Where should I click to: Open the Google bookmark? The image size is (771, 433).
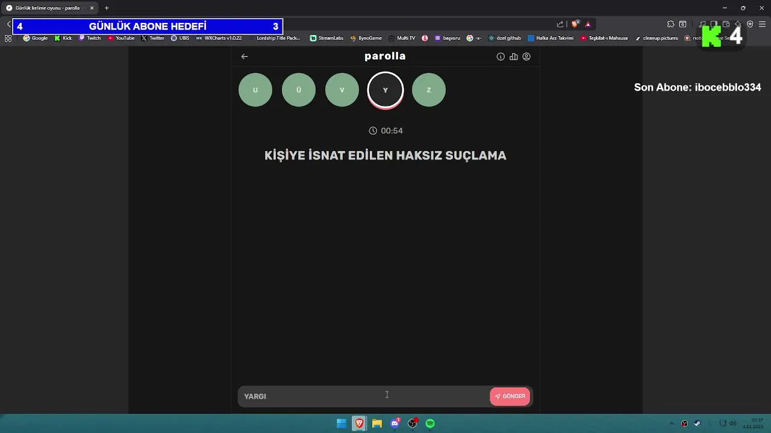36,38
